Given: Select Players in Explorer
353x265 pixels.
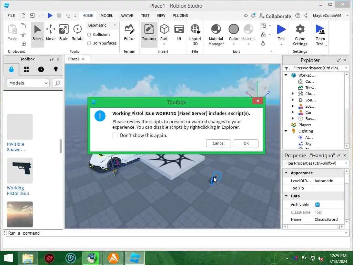Looking at the screenshot, I should (x=305, y=125).
